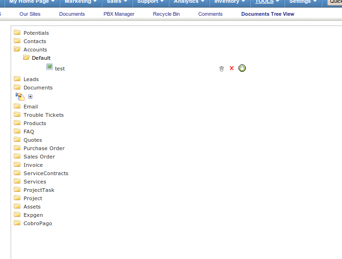Image resolution: width=342 pixels, height=259 pixels.
Task: Open the Inventory dropdown menu
Action: 230,2
